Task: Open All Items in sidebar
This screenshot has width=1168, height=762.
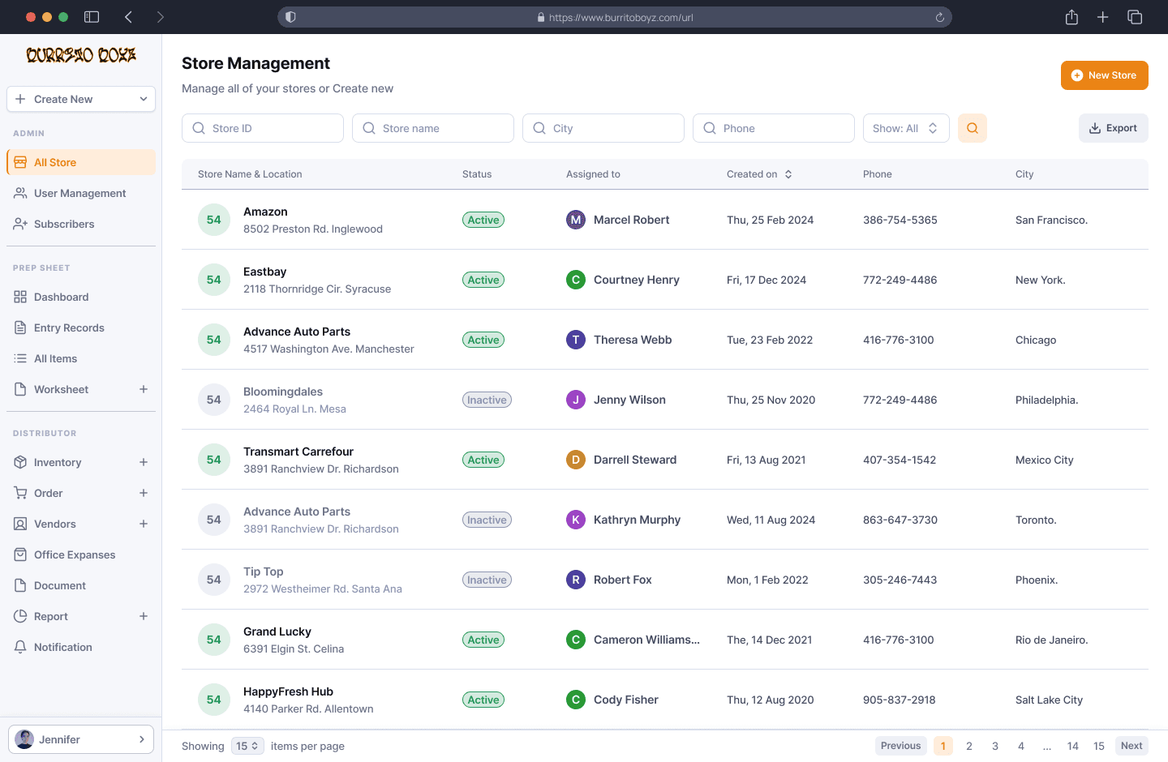Action: click(81, 358)
